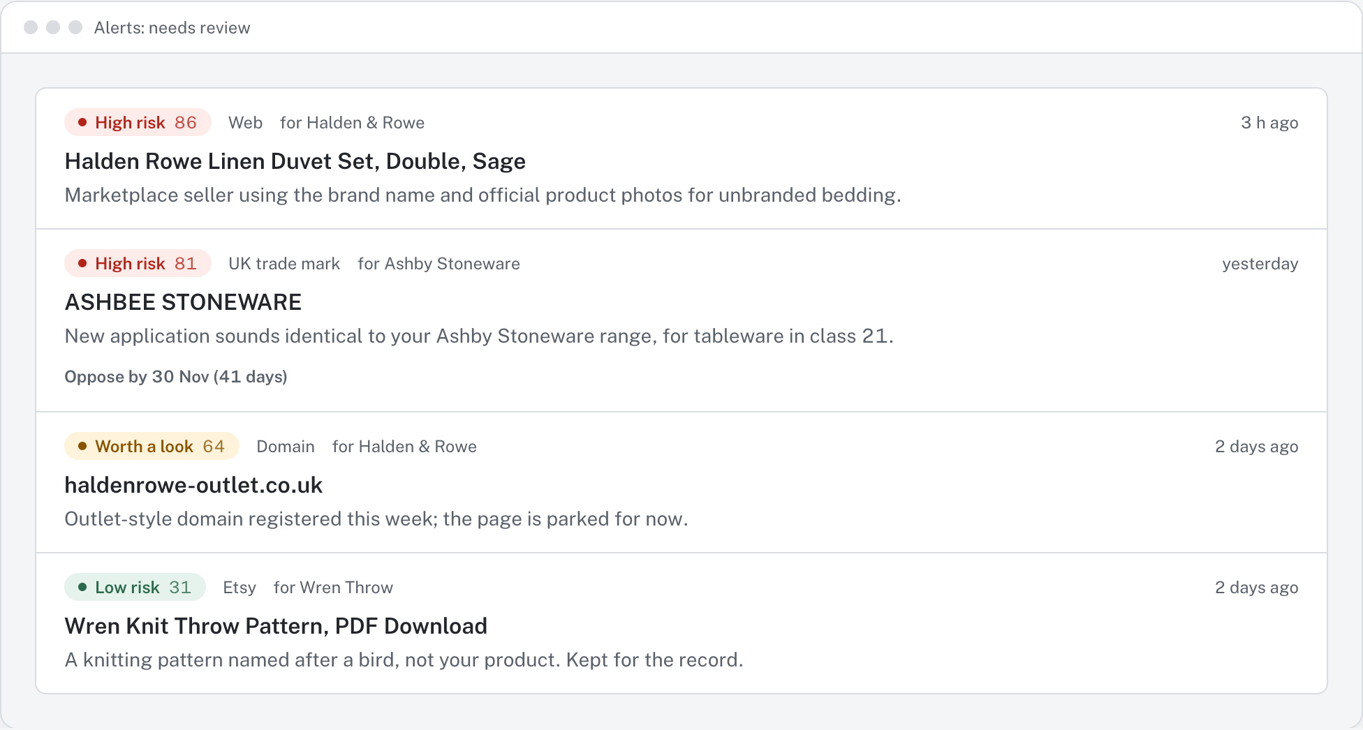This screenshot has width=1363, height=730.
Task: Select the Domain source label
Action: pyautogui.click(x=286, y=447)
